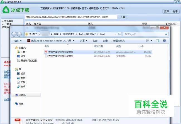This screenshot has height=124, width=181.
Task: Click the 名称 column header
Action: click(47, 46)
